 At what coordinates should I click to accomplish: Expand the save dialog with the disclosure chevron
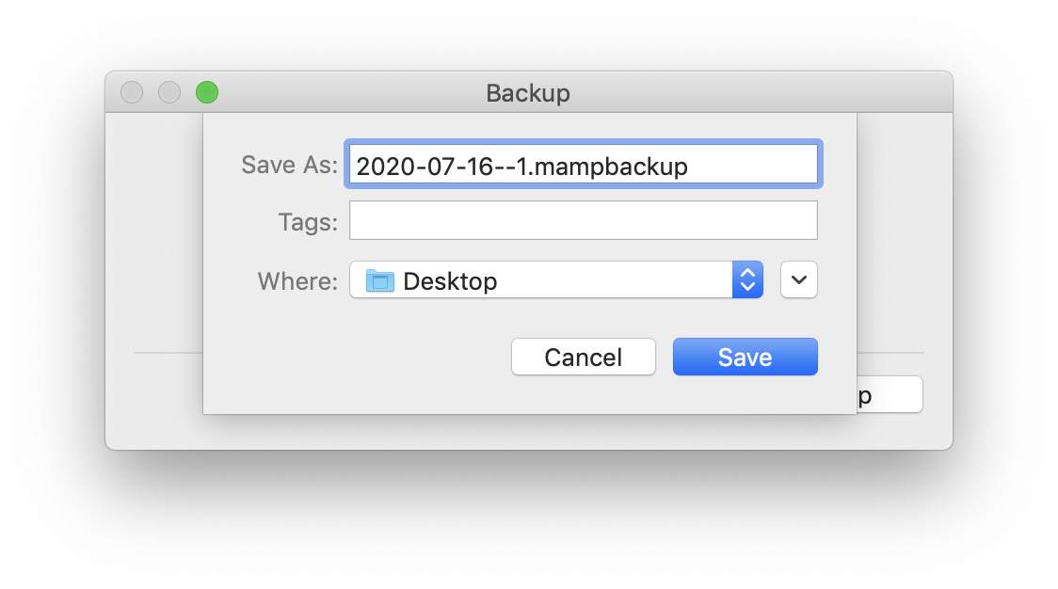798,279
